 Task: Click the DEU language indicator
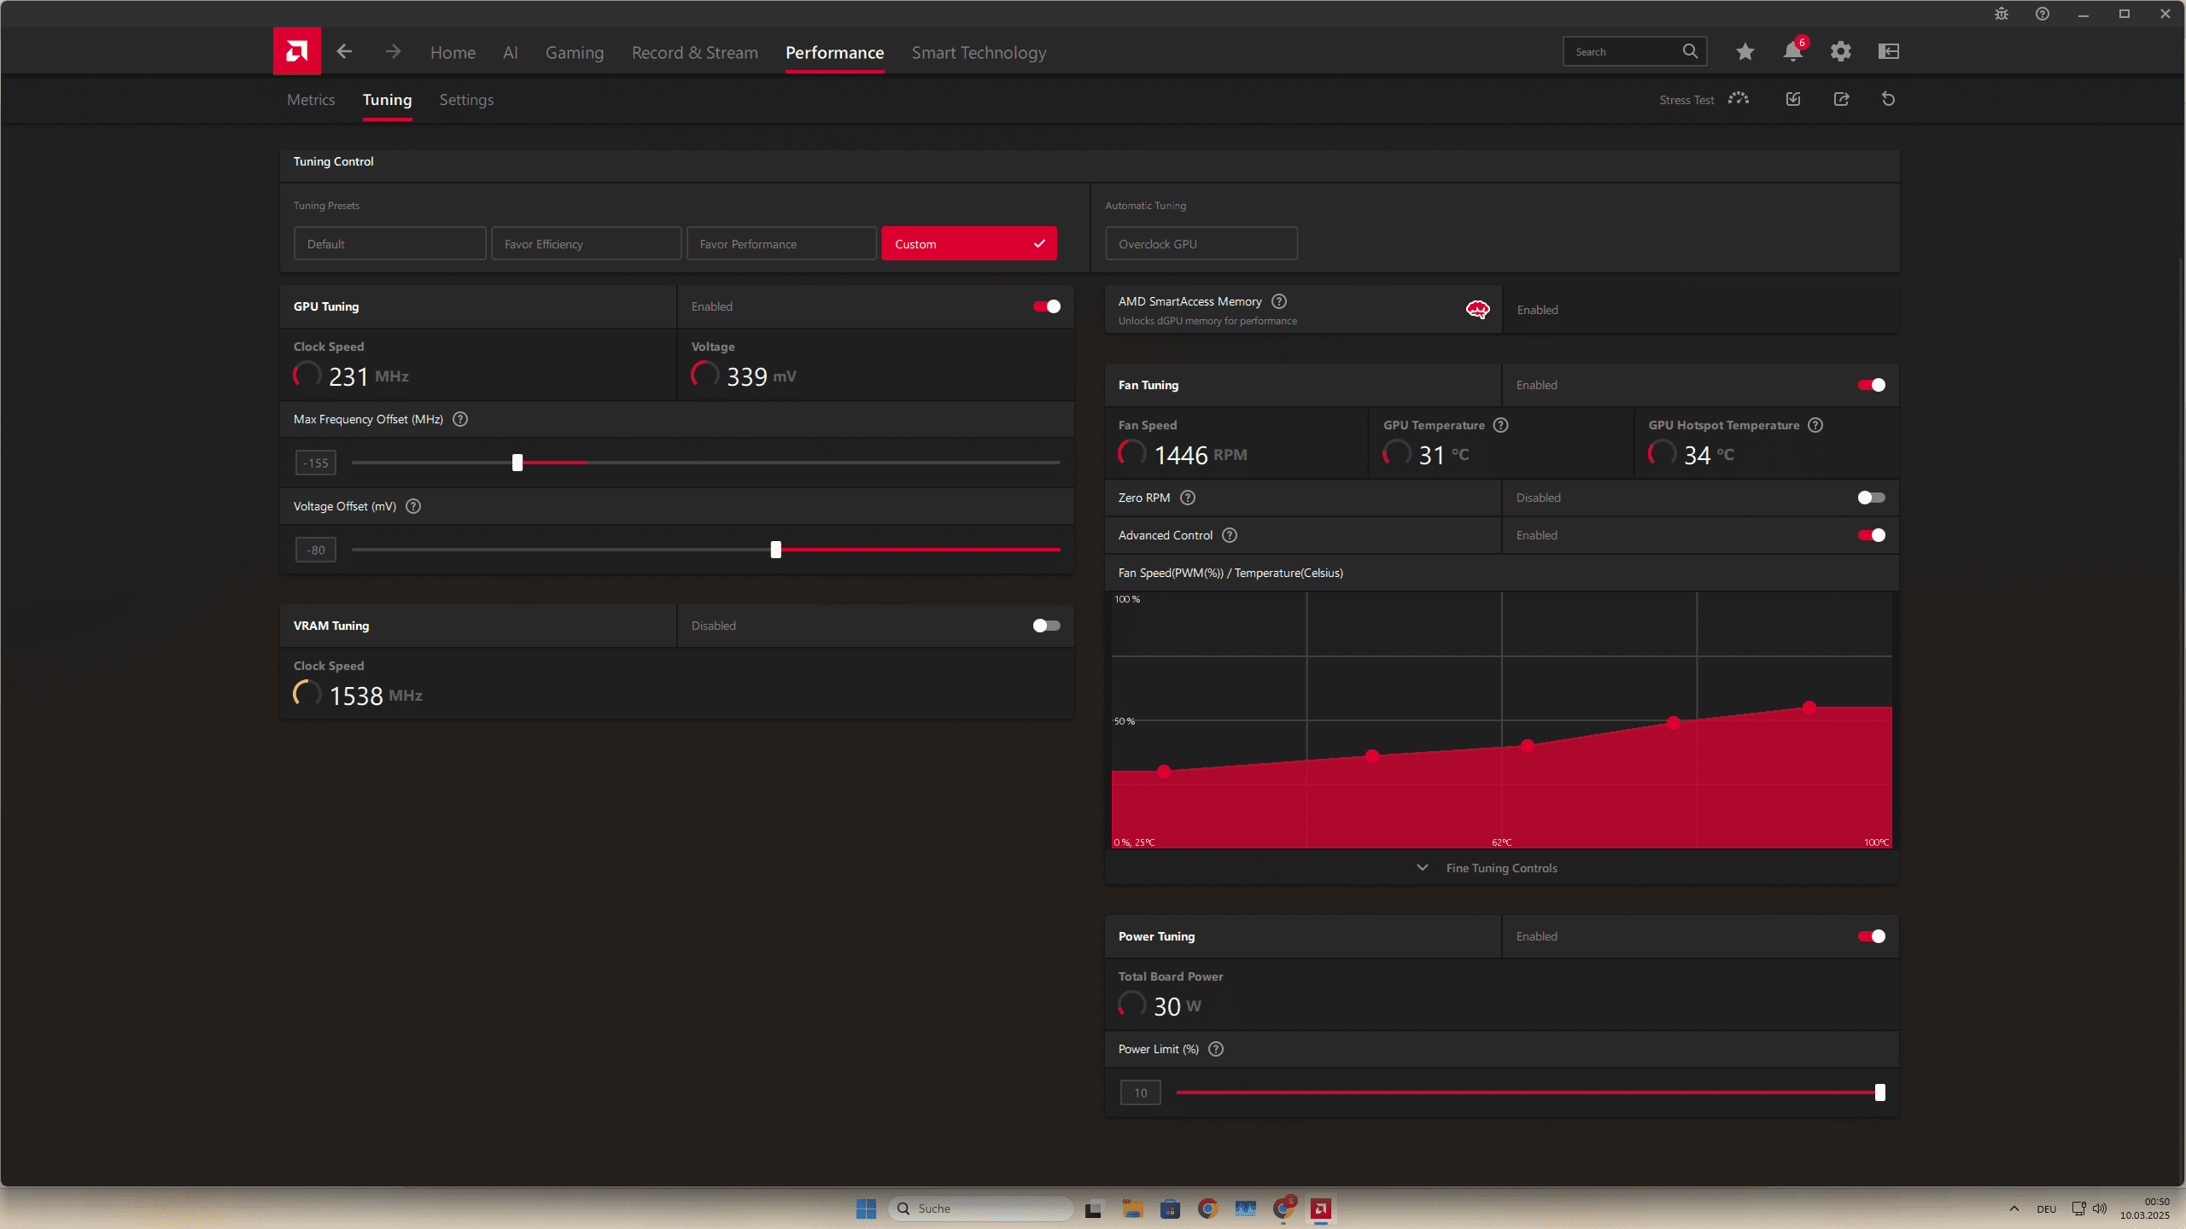tap(2047, 1209)
